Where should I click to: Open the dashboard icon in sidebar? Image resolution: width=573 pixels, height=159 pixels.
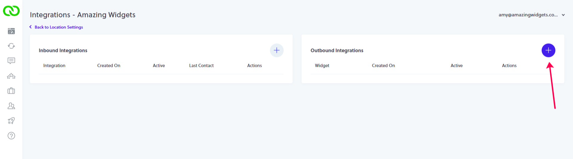pyautogui.click(x=11, y=31)
